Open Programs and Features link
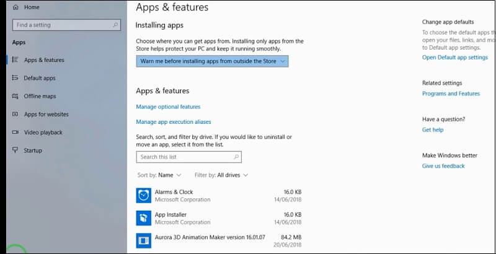 [x=451, y=94]
